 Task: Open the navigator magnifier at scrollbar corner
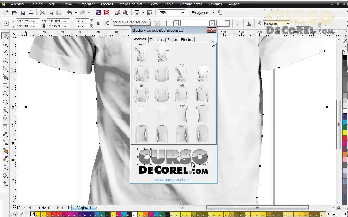(x=339, y=208)
